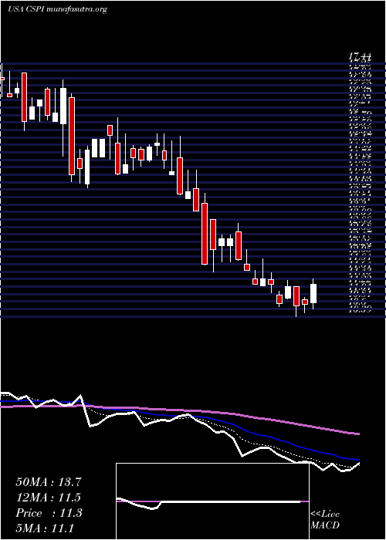Click the Price : 11.3 label

(x=49, y=513)
